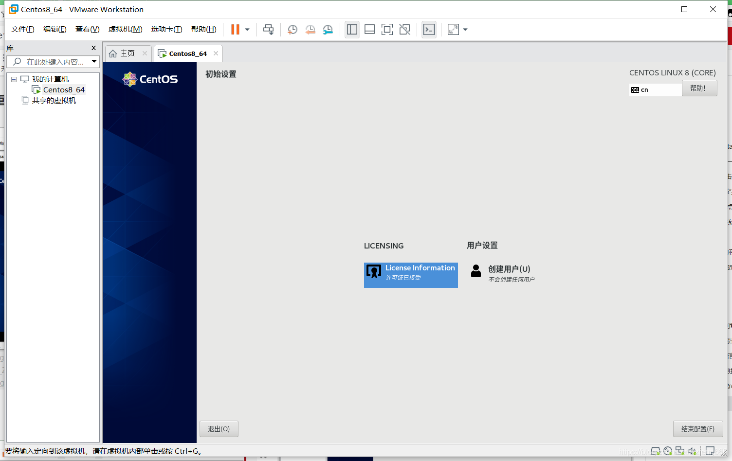Open the 编辑(E) menu
Screen dimensions: 732x461
55,29
